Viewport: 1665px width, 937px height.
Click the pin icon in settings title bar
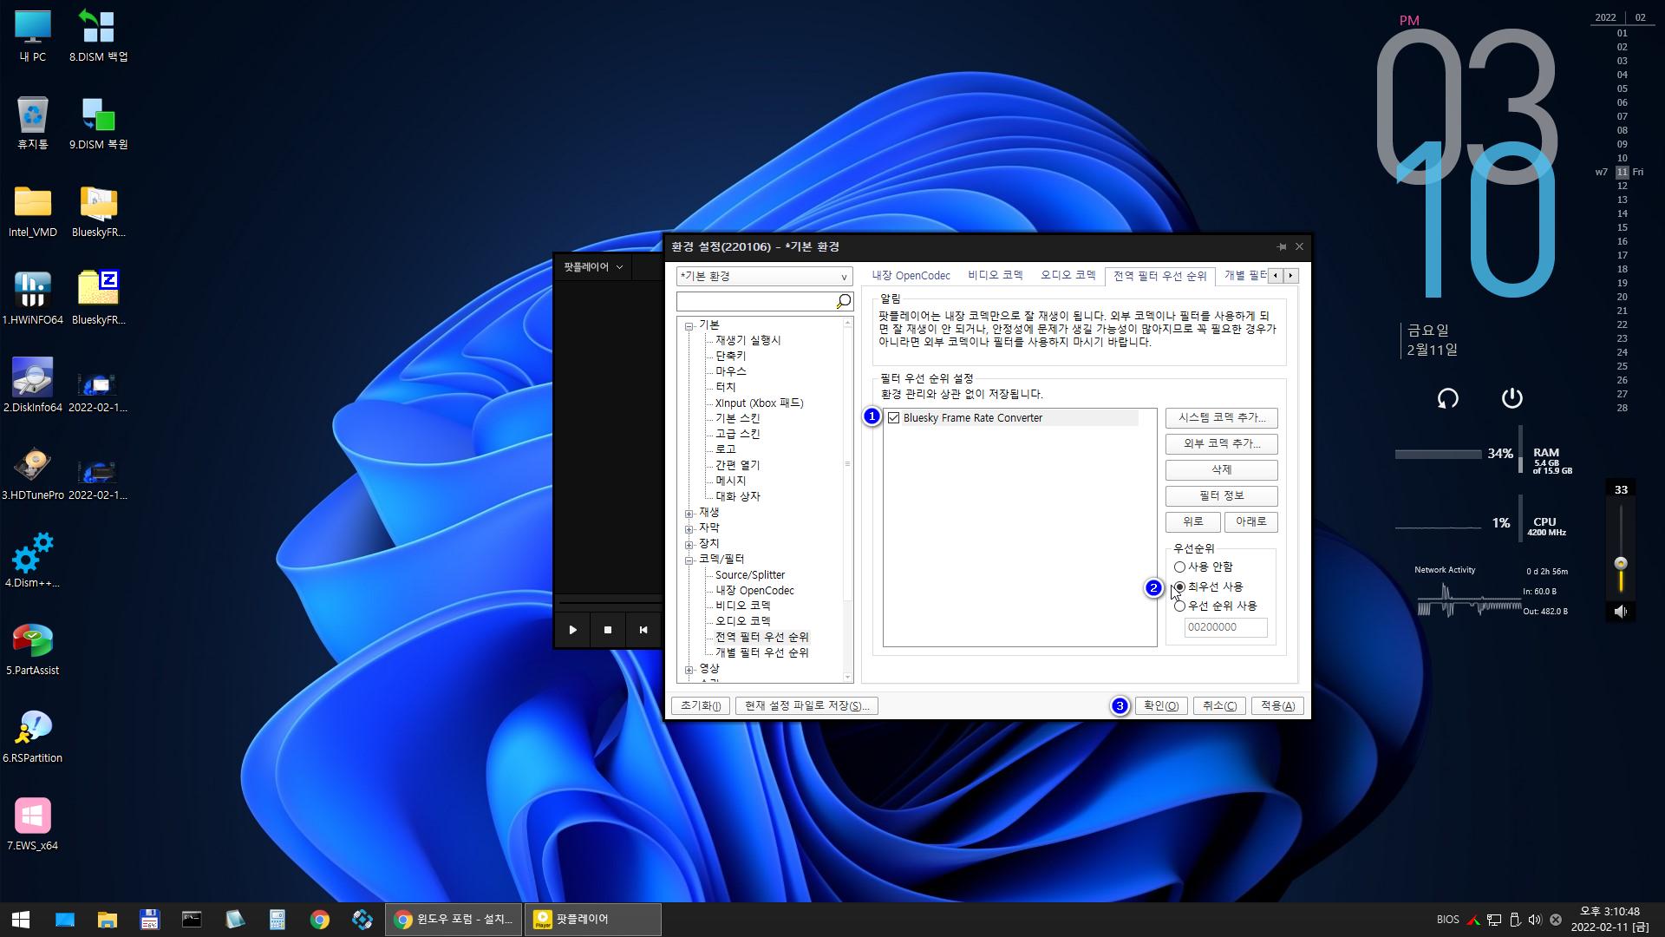[1282, 247]
